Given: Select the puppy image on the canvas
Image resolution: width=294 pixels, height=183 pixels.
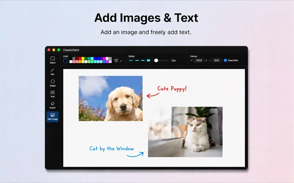Looking at the screenshot, I should tap(111, 98).
